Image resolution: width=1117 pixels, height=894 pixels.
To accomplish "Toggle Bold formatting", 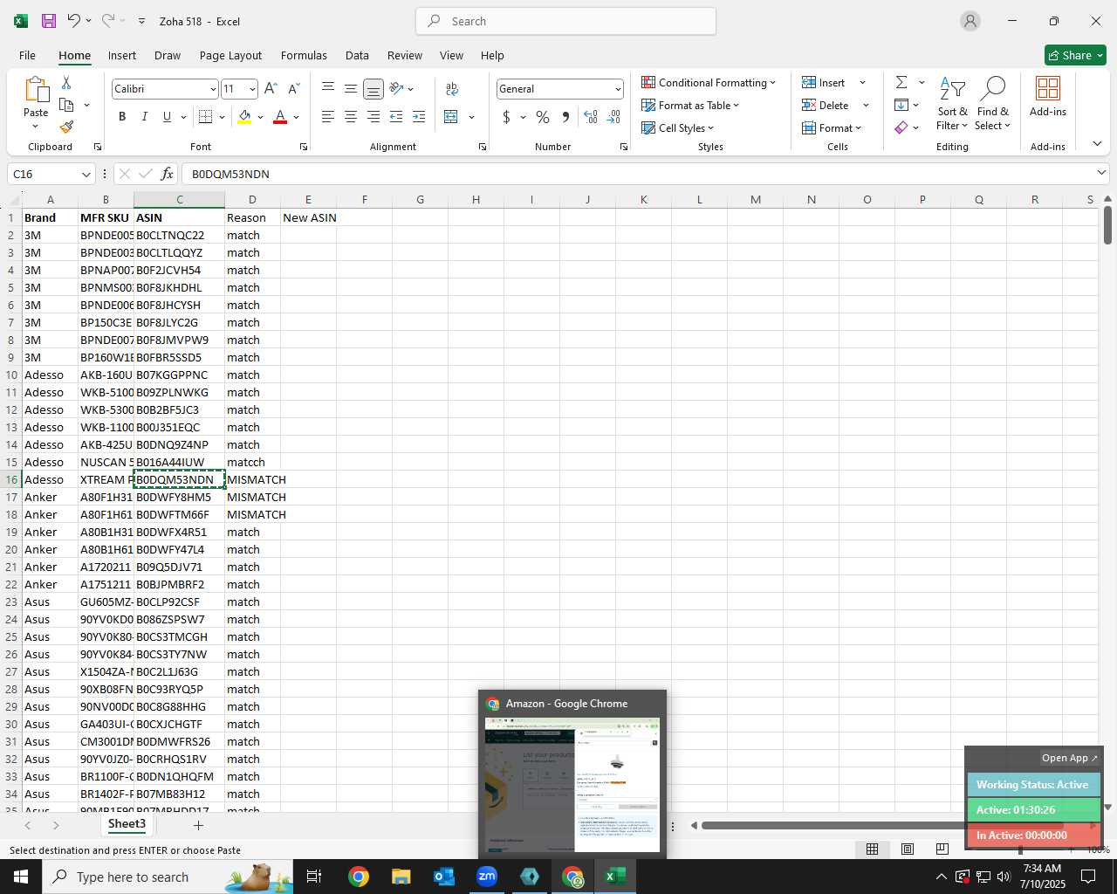I will 122,117.
